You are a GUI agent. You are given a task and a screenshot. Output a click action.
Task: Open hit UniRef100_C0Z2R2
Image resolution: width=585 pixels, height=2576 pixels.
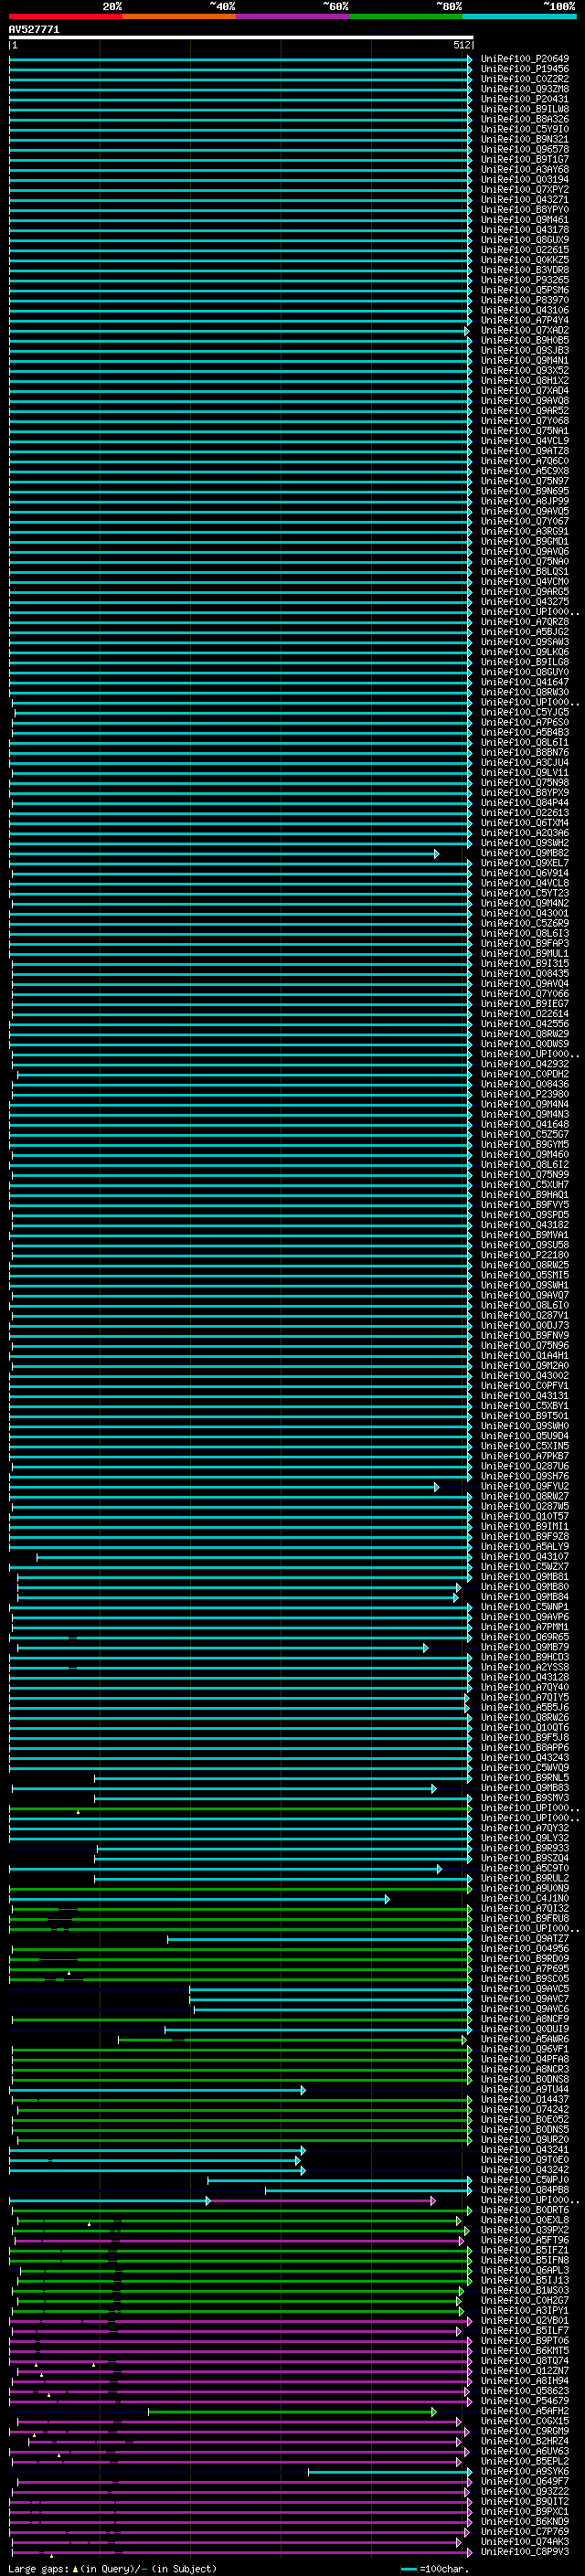[x=525, y=79]
